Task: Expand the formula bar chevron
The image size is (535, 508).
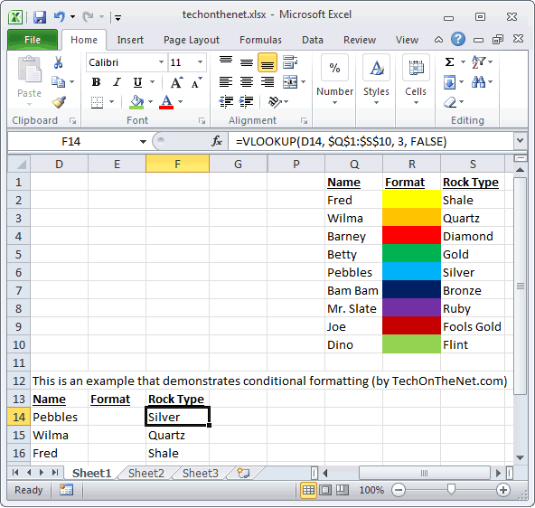Action: coord(520,141)
